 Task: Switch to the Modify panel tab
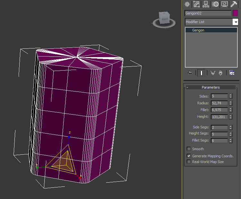click(196, 4)
